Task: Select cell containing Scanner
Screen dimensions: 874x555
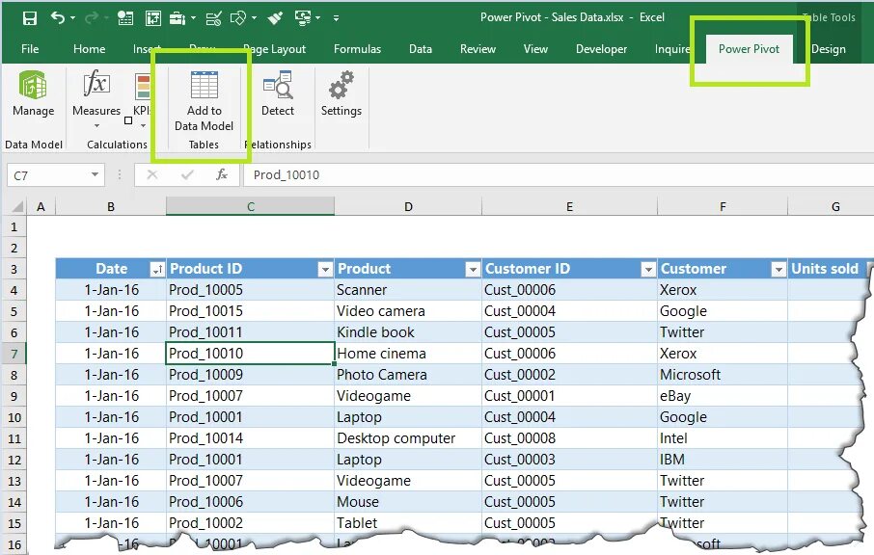Action: 408,290
